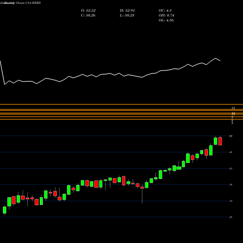The image size is (243, 243).
Task: Select the close price value C: 50.26
Action: click(x=88, y=16)
